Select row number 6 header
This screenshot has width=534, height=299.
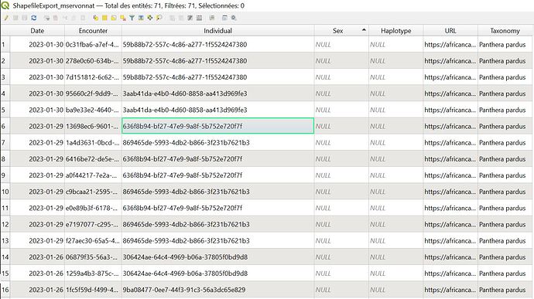tap(5, 126)
